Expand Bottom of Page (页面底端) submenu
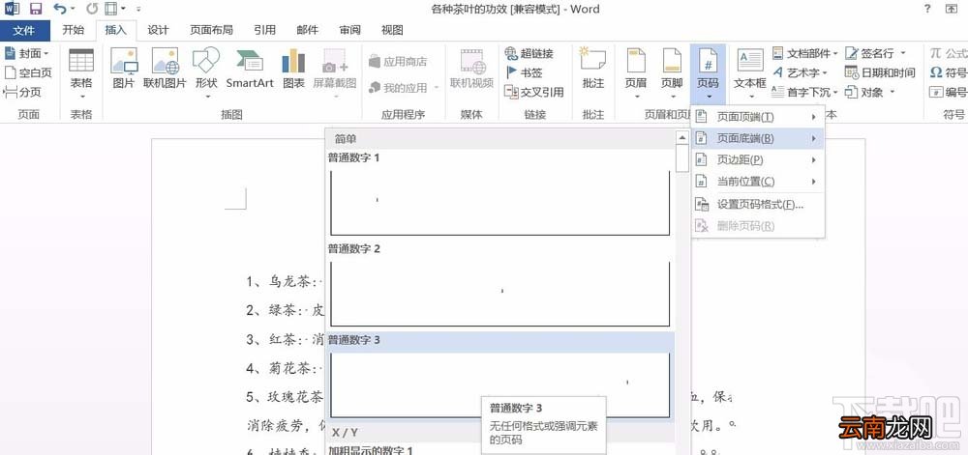Screen dimensions: 968x455 [x=758, y=138]
